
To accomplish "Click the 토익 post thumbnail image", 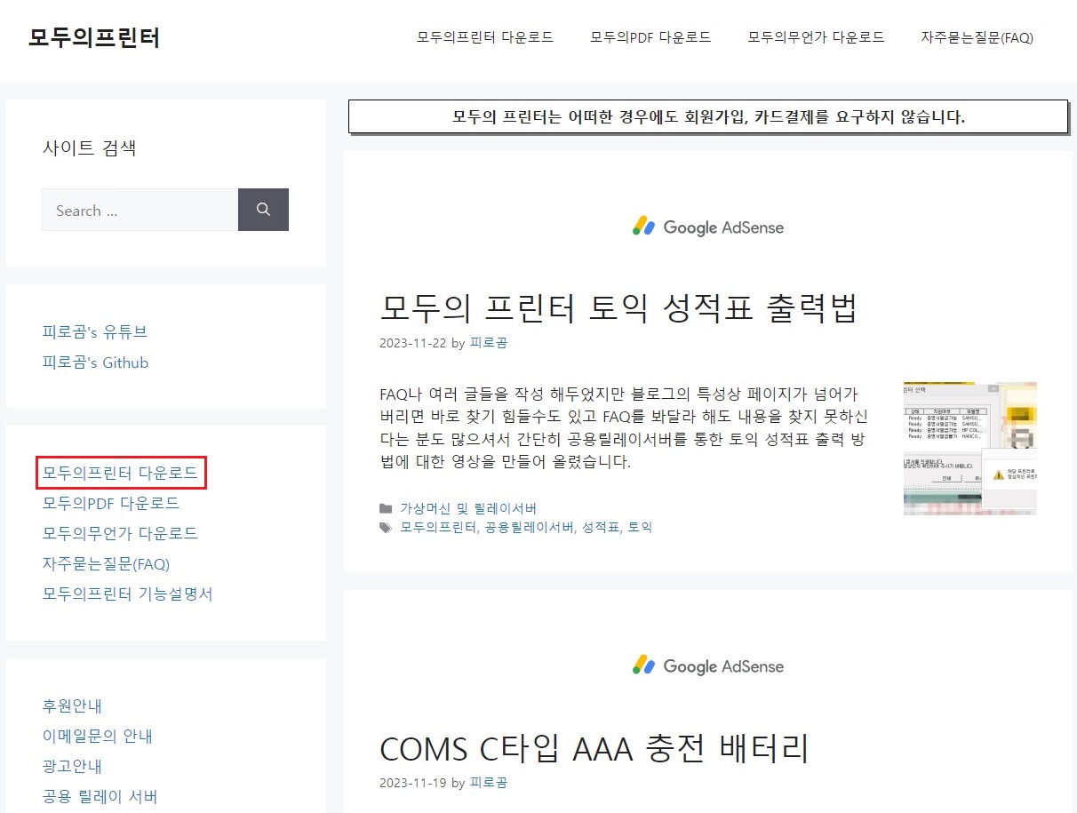I will coord(970,449).
